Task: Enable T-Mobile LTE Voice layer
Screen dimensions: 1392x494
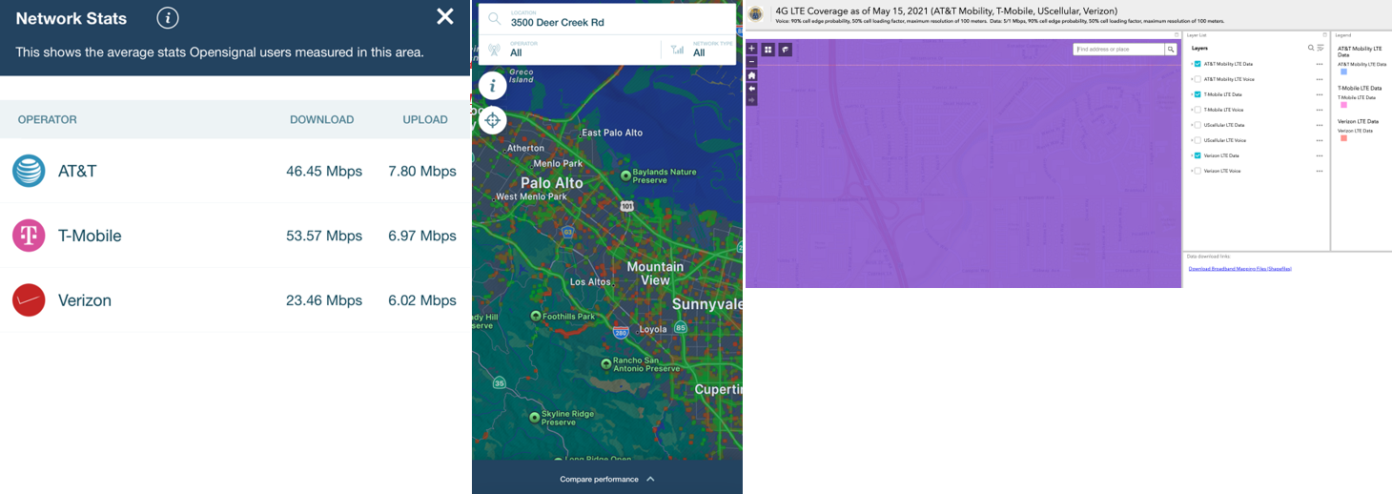Action: (x=1198, y=110)
